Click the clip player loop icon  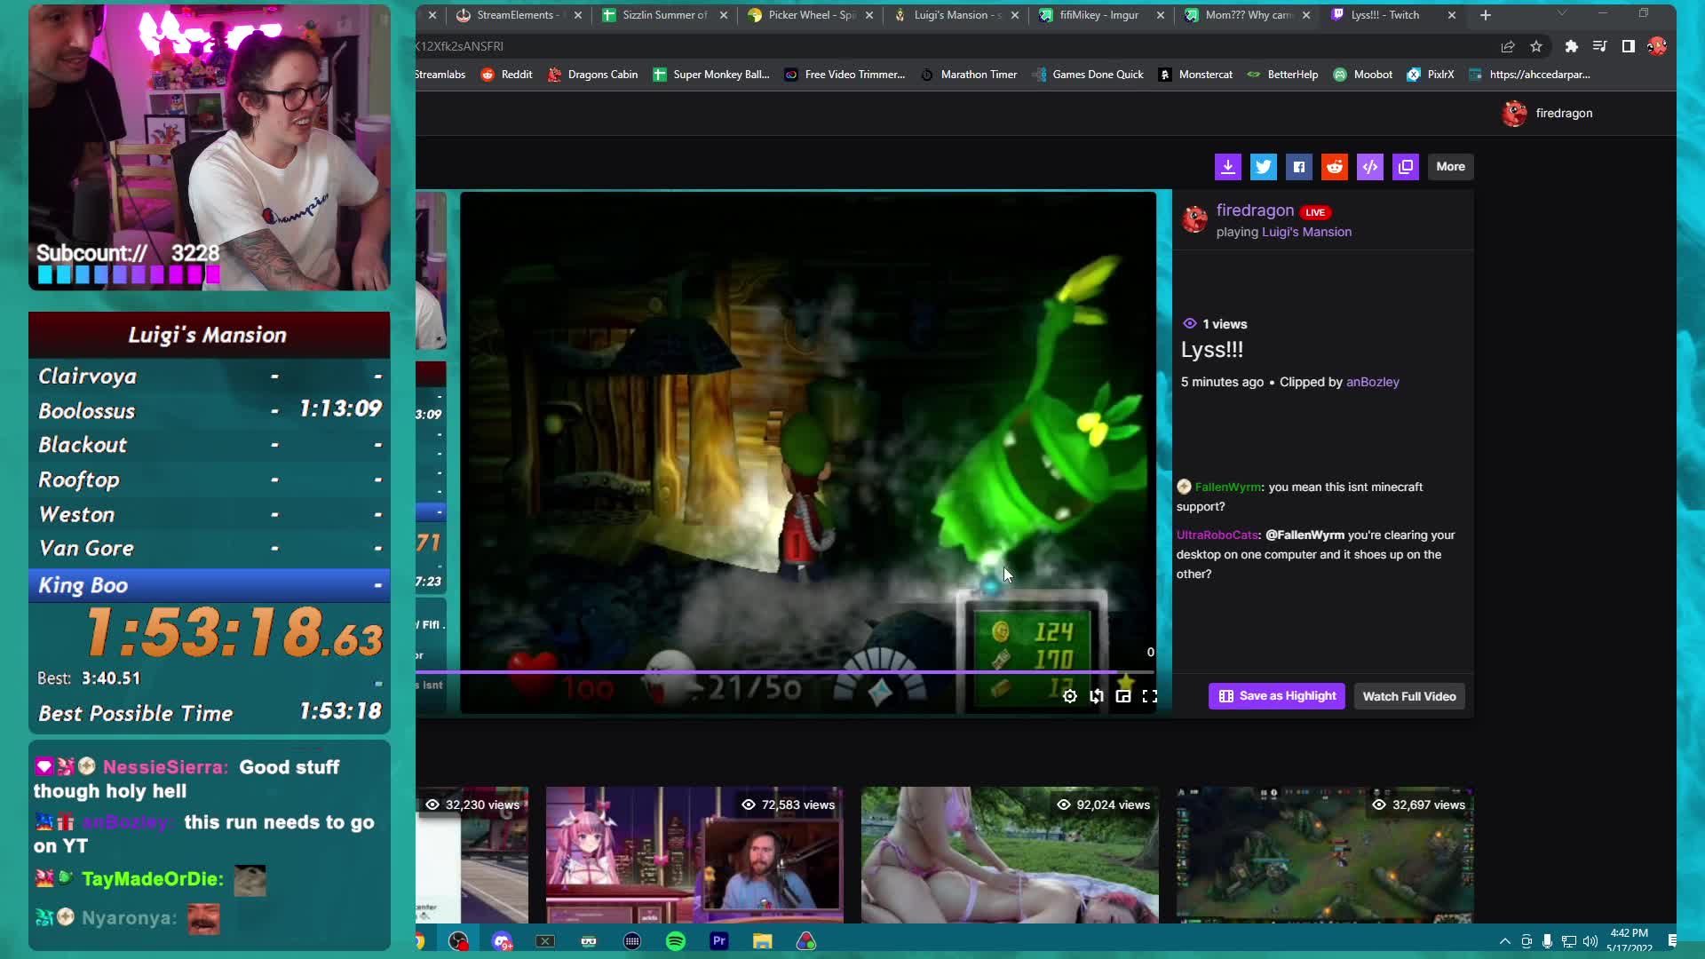click(x=1097, y=696)
